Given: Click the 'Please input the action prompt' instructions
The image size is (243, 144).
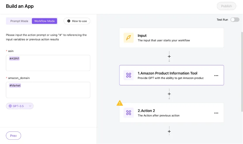Looking at the screenshot, I should (46, 37).
